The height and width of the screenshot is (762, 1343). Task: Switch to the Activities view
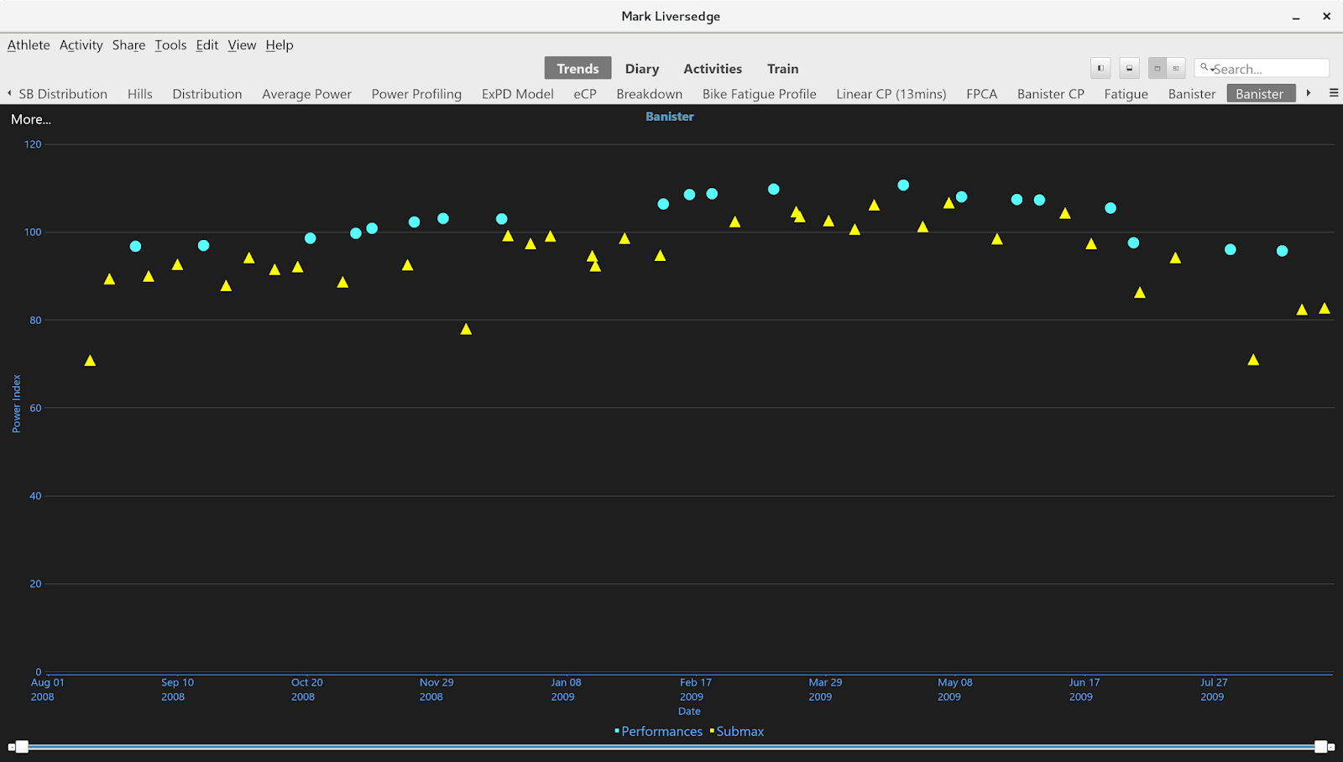[713, 69]
